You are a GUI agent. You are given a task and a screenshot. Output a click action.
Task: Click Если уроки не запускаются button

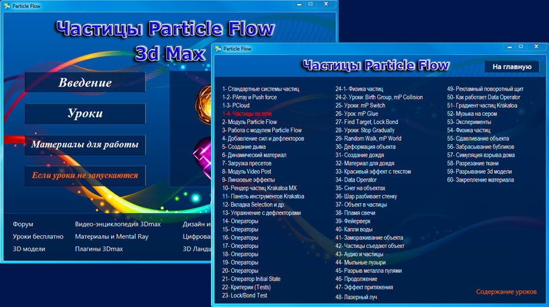pyautogui.click(x=85, y=176)
